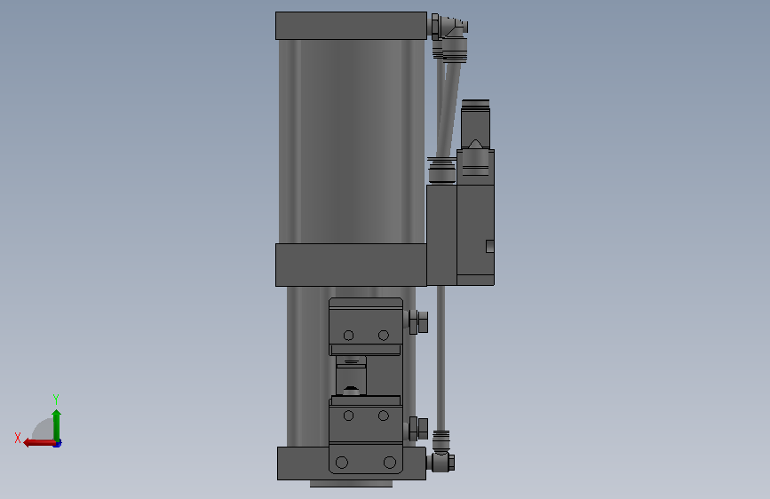Click the red X axis arrow of the triad
This screenshot has width=770, height=499.
38,443
